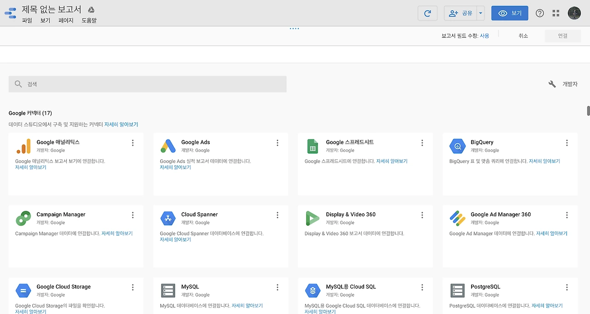The height and width of the screenshot is (314, 590).
Task: Open Campaign Manager 자세히 알아보기 link
Action: click(117, 234)
